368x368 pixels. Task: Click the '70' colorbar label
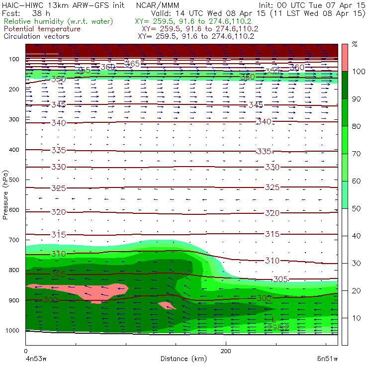click(356, 154)
